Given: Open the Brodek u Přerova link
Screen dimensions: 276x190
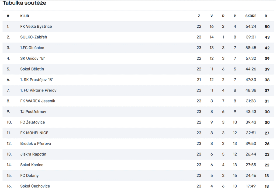Looking at the screenshot, I should [x=36, y=144].
